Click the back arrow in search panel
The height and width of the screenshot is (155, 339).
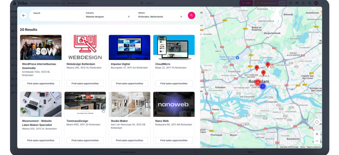coord(23,15)
